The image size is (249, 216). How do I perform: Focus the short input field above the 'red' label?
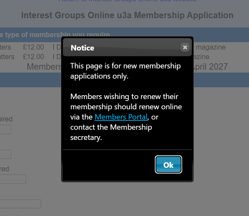pyautogui.click(x=5, y=154)
